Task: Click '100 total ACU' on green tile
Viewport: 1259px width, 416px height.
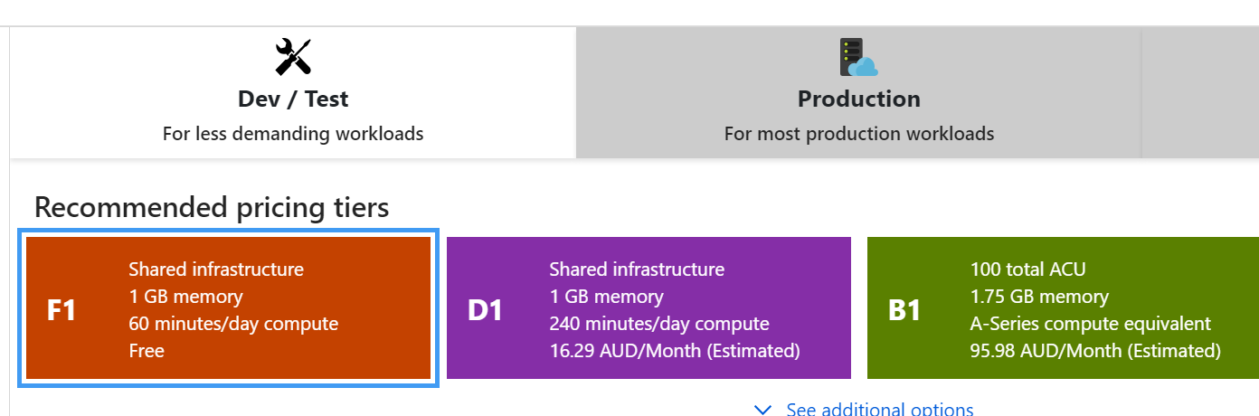Action: (x=1027, y=269)
